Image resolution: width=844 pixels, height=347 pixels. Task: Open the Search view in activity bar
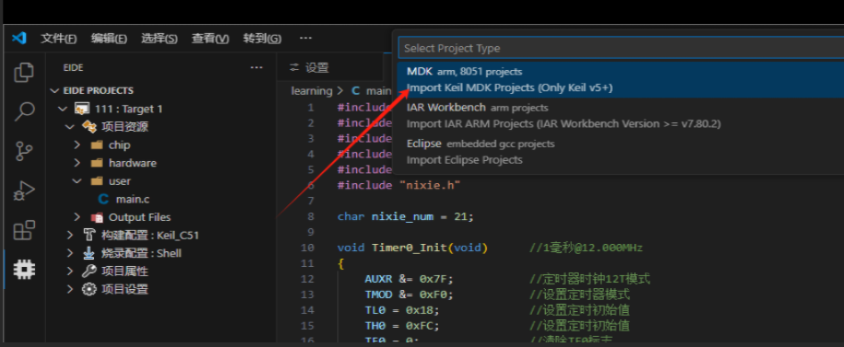24,111
